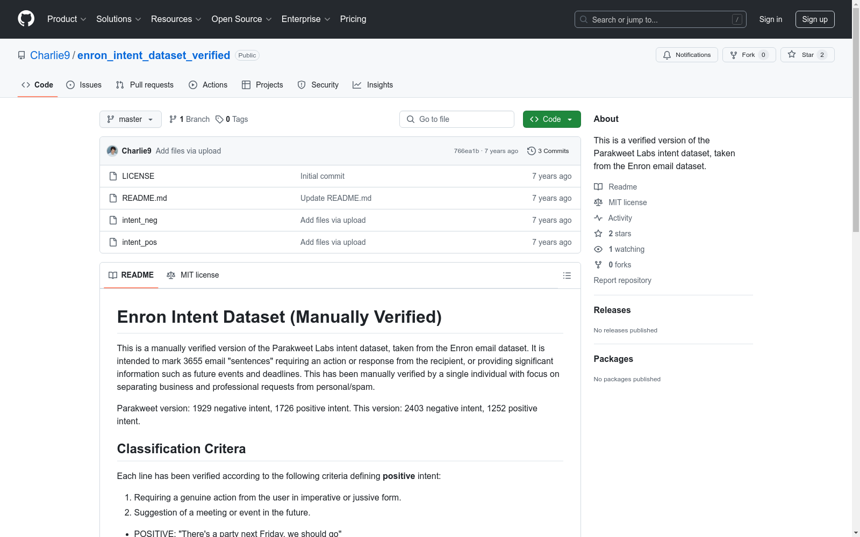Open the Security tab

(318, 85)
